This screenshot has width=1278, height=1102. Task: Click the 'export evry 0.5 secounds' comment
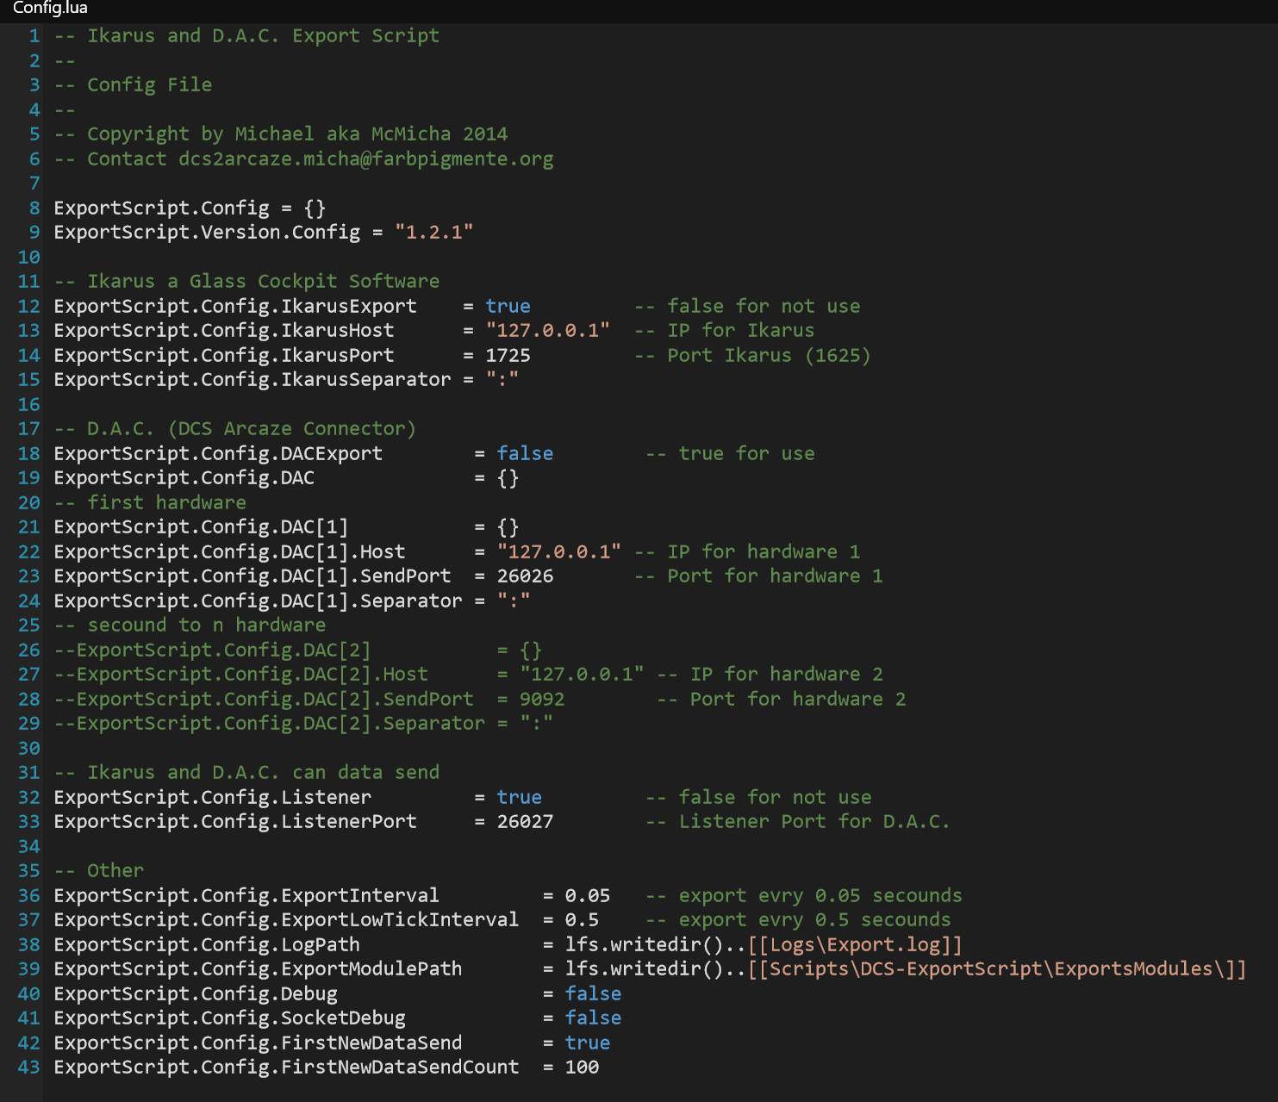(814, 920)
